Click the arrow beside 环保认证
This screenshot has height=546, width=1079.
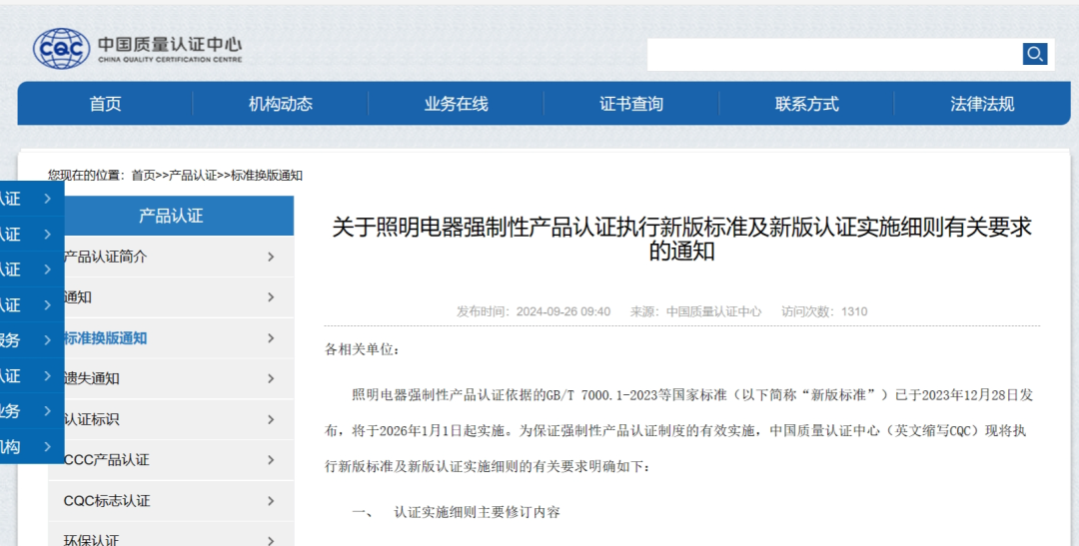coord(271,540)
